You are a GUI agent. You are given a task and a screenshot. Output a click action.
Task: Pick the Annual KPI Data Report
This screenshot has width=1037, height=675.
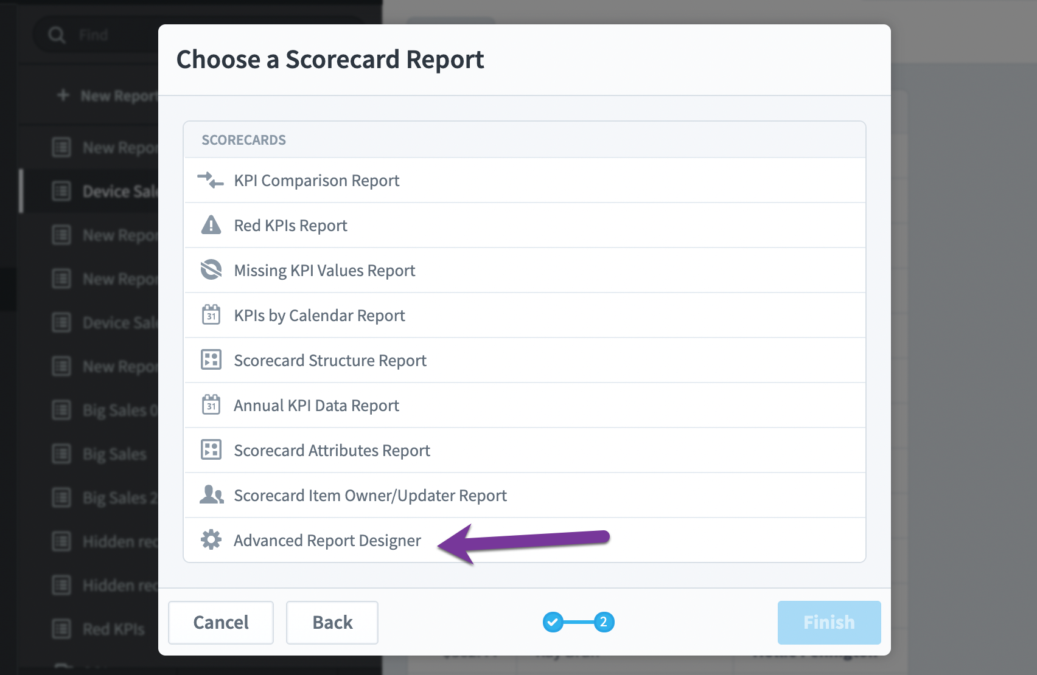(x=525, y=405)
